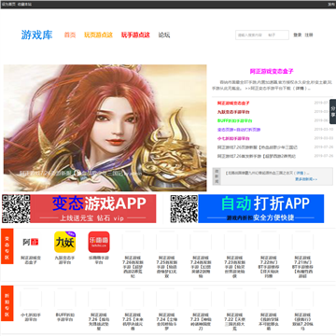The image size is (336, 336).
Task: Select the orange 折扣专区 section tab
Action: click(7, 303)
